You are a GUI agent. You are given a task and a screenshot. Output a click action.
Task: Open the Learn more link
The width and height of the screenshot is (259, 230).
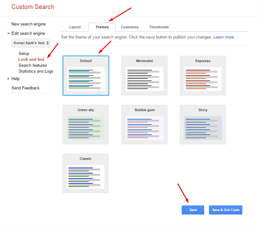click(x=224, y=37)
